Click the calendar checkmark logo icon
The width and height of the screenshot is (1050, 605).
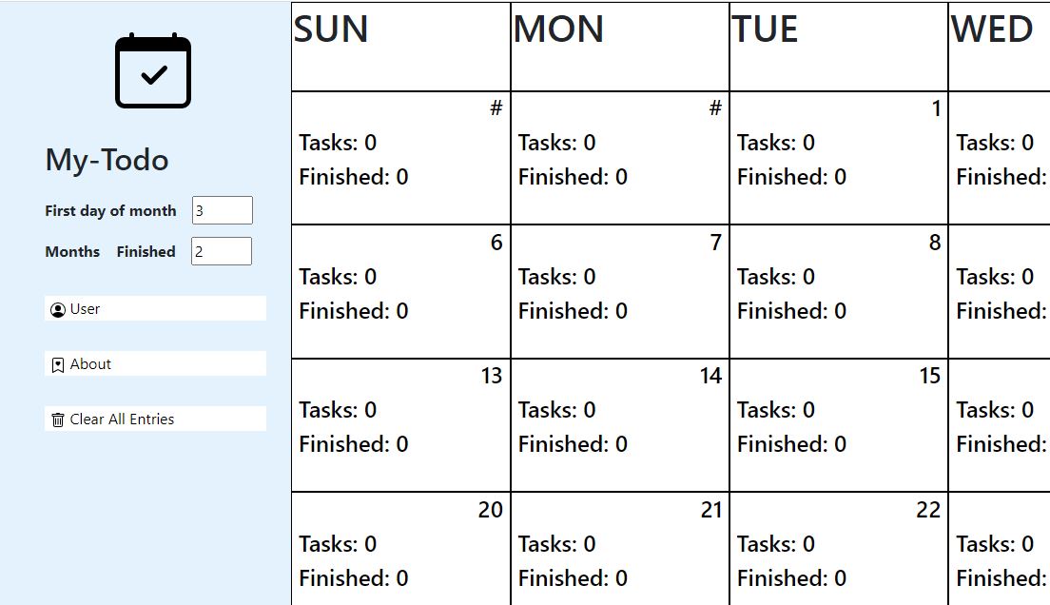tap(153, 71)
